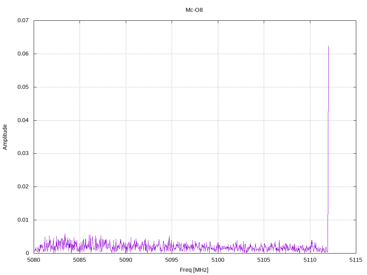Screen dimensions: 367x275
Task: Click the y-axis tick label 0.05
Action: pos(23,87)
